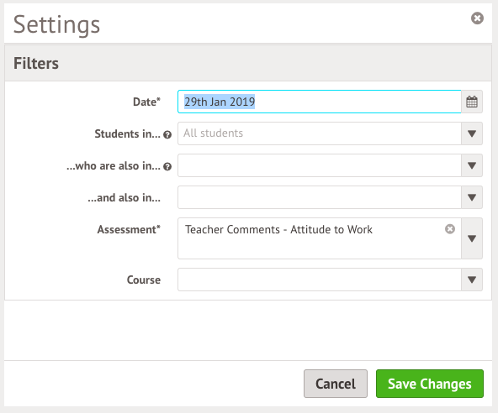Screen dimensions: 498x413
Task: Expand the '...who are also in...' dropdown arrow
Action: tap(472, 165)
